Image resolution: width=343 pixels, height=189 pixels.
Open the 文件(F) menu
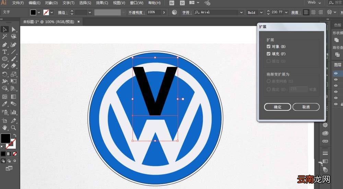(18, 3)
